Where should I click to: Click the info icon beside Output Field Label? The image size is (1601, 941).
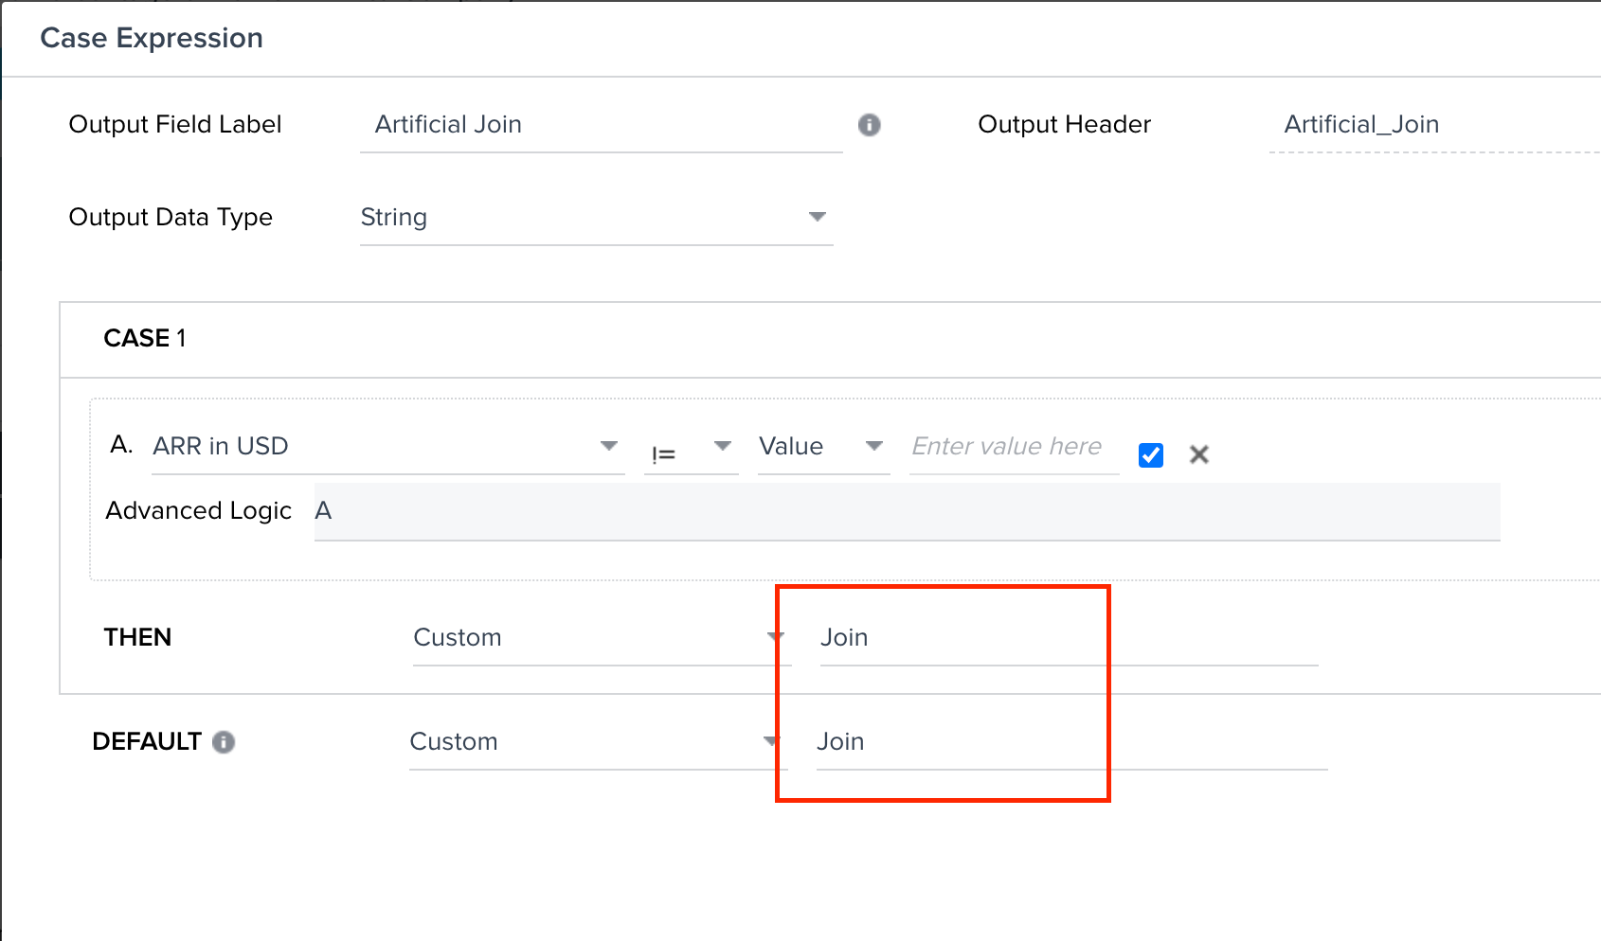pyautogui.click(x=869, y=125)
